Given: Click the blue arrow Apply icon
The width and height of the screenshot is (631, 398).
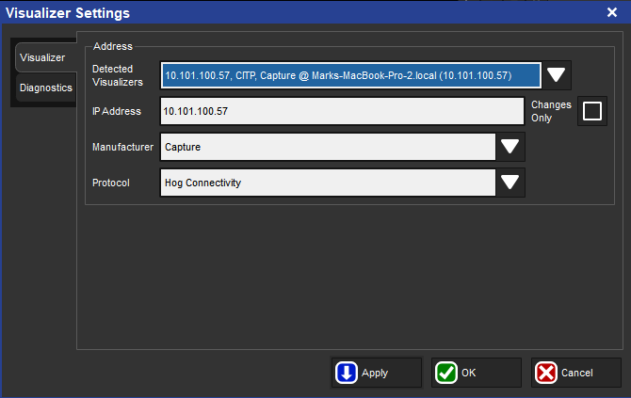Looking at the screenshot, I should tap(347, 373).
